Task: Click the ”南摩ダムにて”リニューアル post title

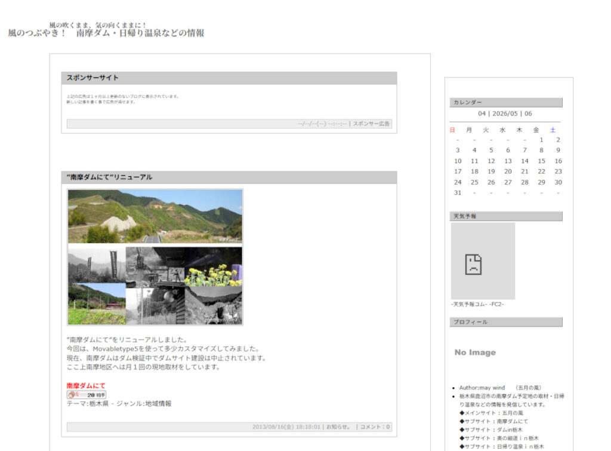Action: pos(110,177)
